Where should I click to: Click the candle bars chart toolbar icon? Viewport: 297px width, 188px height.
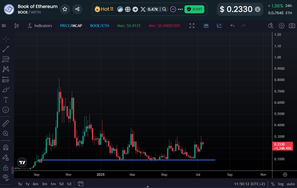click(206, 25)
